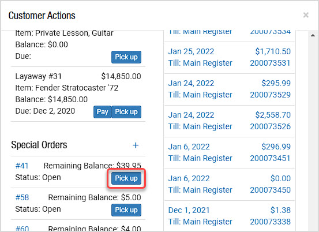Click the scrollbar up arrow
Viewport: 319px width, 232px height.
[x=313, y=35]
